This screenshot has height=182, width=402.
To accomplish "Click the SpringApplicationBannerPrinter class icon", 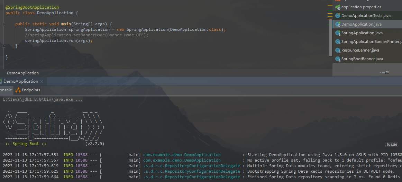I will [x=338, y=42].
